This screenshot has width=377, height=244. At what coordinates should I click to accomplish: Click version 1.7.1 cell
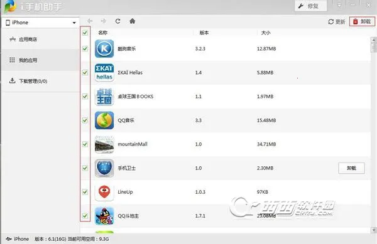coord(200,216)
